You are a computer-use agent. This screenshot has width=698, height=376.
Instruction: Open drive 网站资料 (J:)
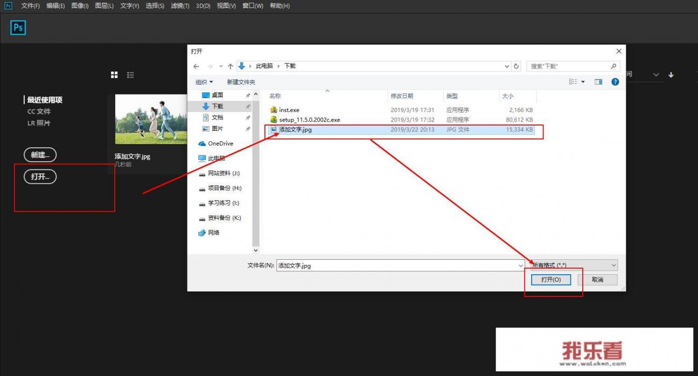tap(220, 174)
